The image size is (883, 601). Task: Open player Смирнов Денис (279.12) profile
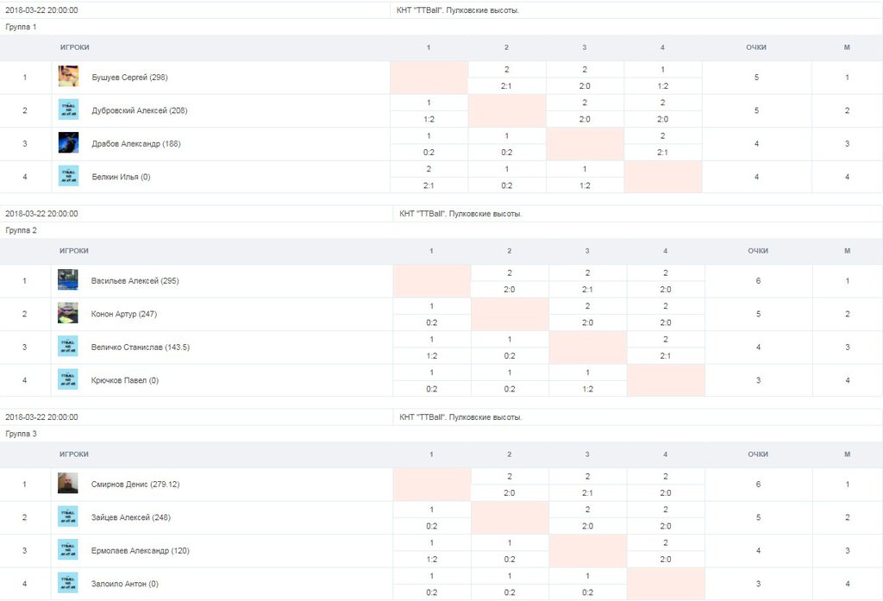[x=135, y=485]
